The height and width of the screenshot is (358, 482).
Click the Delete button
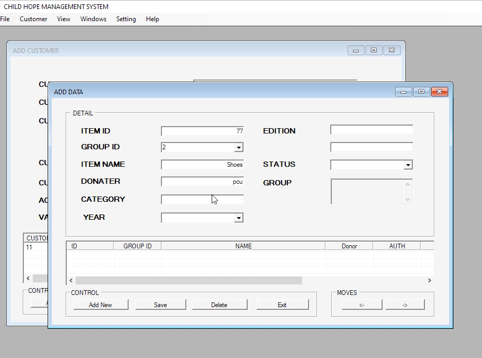click(x=219, y=305)
